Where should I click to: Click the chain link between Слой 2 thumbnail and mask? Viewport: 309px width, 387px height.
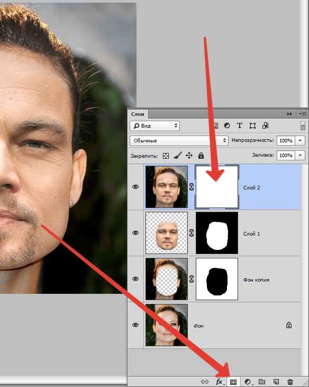pyautogui.click(x=192, y=187)
